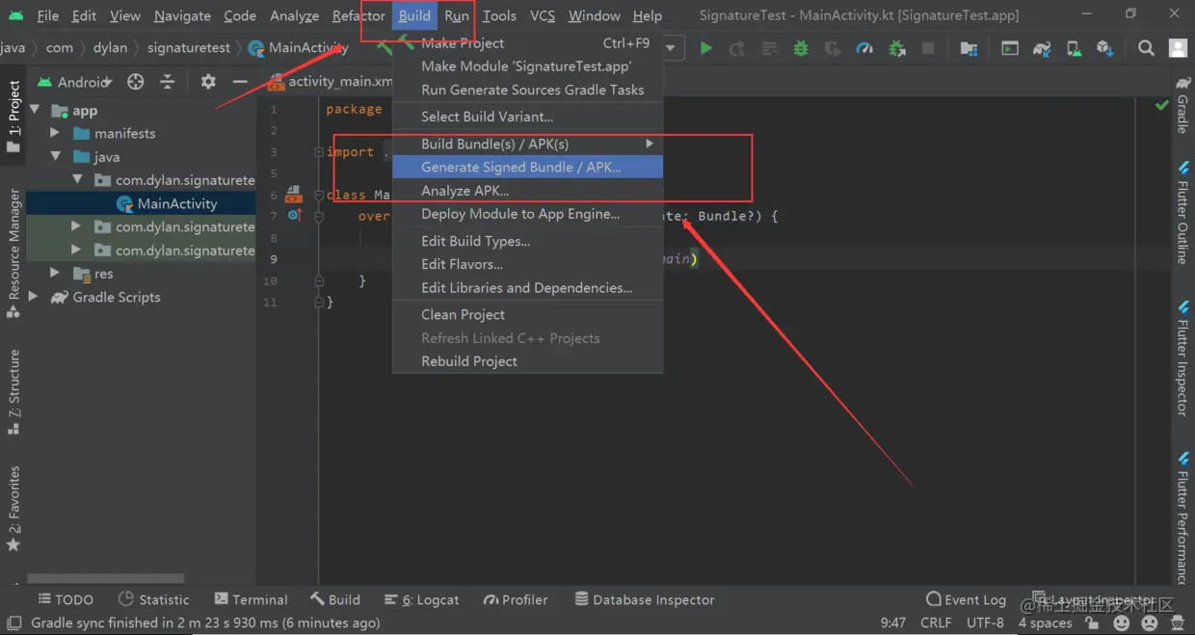
Task: Sync project with Gradle files elephant icon
Action: 1042,48
